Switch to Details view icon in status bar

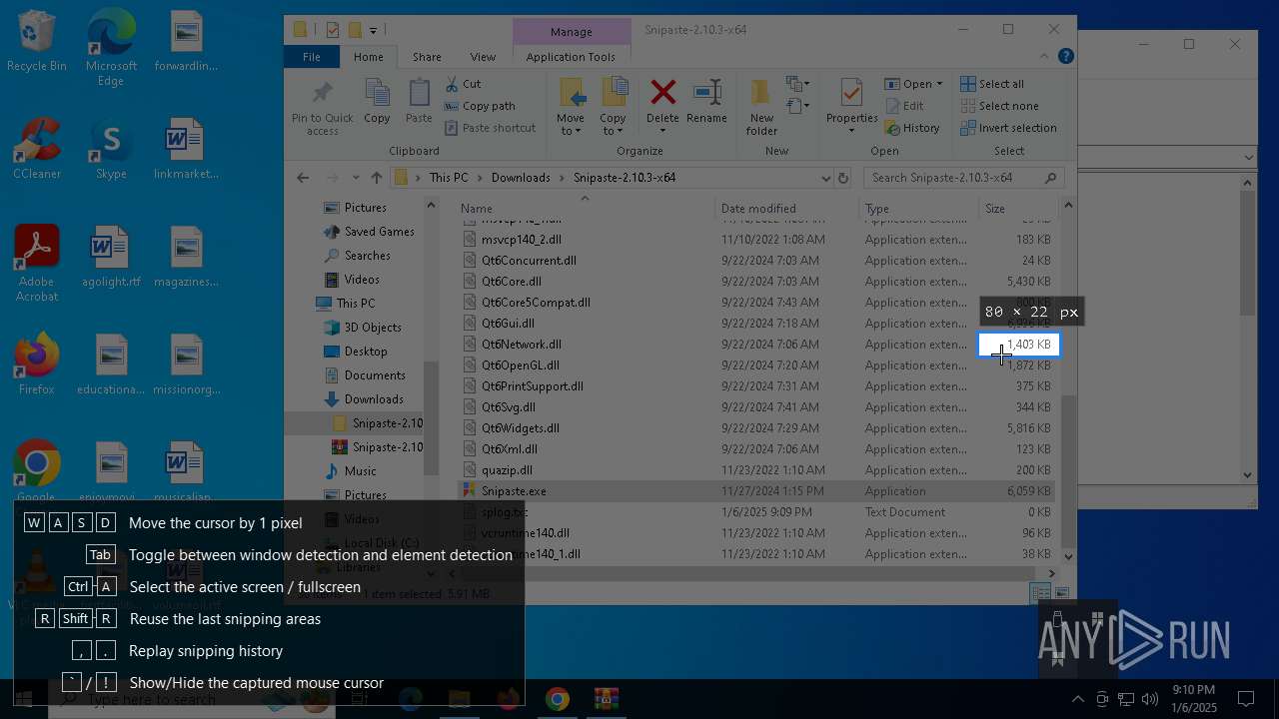coord(1040,593)
